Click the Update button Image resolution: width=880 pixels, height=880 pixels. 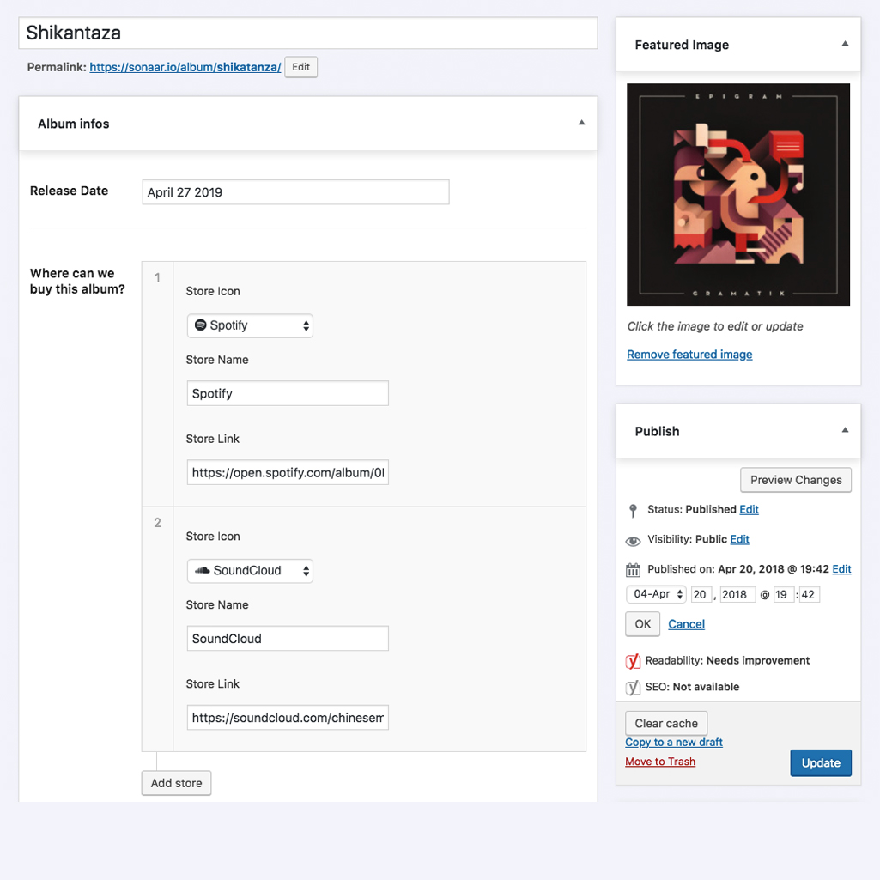820,762
